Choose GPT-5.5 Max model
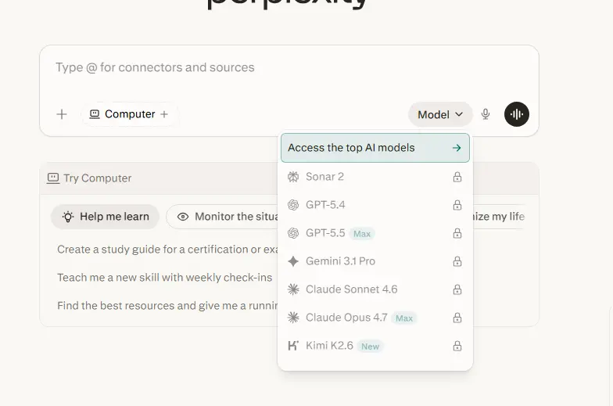Screen dimensions: 613x406 coord(375,233)
